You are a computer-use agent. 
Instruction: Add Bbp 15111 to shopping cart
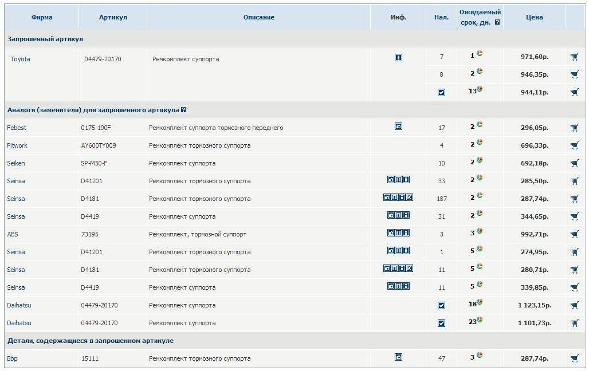click(x=574, y=358)
